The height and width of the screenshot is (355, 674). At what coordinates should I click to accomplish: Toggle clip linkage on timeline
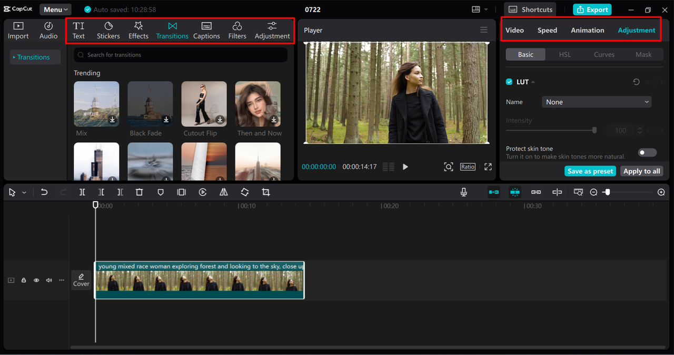(536, 192)
